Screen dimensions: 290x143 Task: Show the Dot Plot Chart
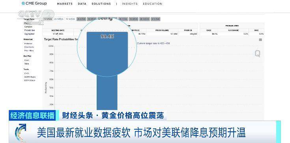click(x=27, y=60)
